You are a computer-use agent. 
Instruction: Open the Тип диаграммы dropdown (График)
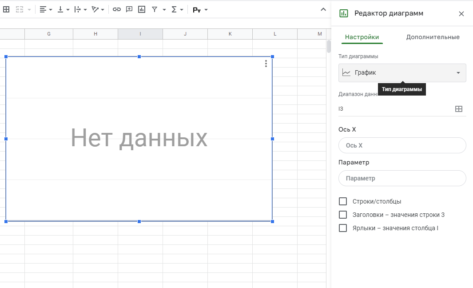tap(402, 73)
